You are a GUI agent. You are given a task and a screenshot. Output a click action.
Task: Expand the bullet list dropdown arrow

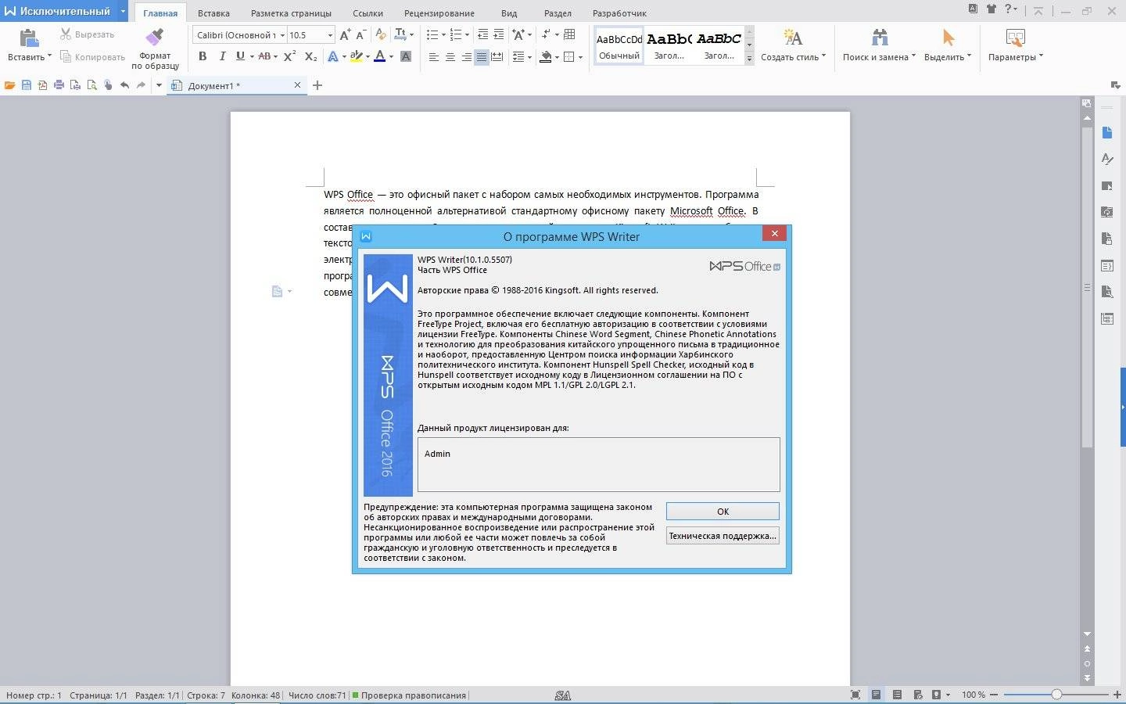pyautogui.click(x=443, y=35)
